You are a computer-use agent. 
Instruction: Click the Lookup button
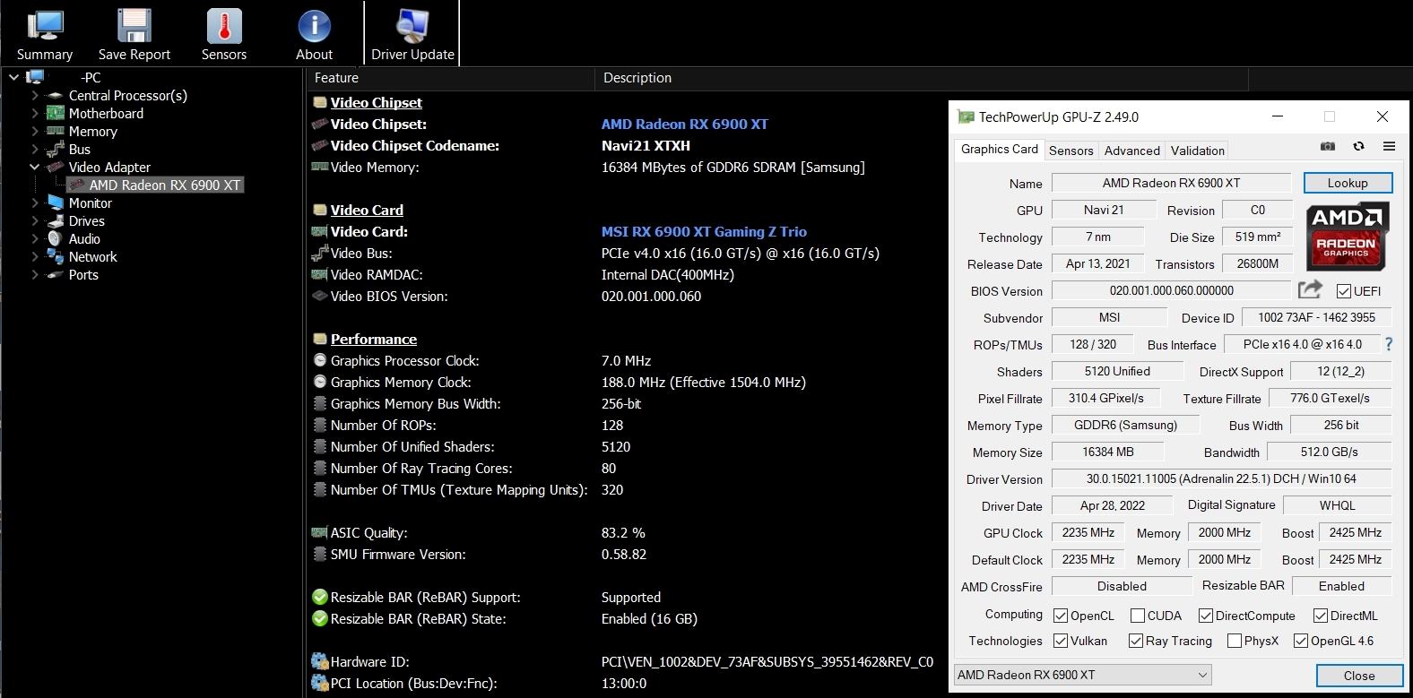click(x=1348, y=183)
